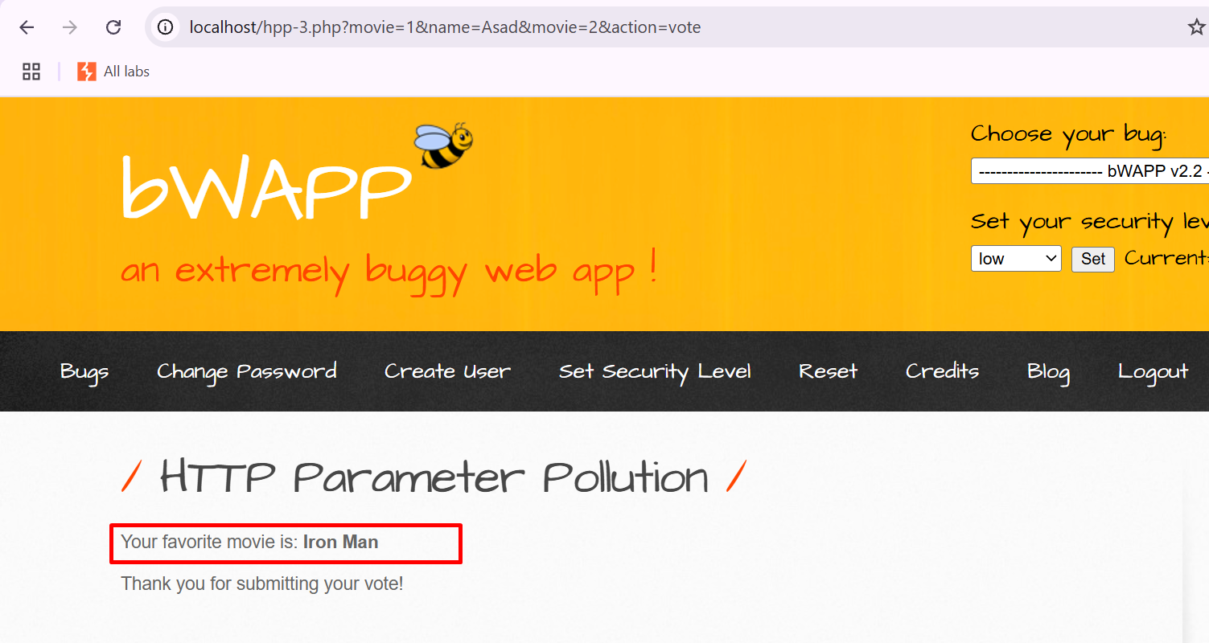Viewport: 1209px width, 643px height.
Task: Bookmark this page with star icon
Action: pos(1196,27)
